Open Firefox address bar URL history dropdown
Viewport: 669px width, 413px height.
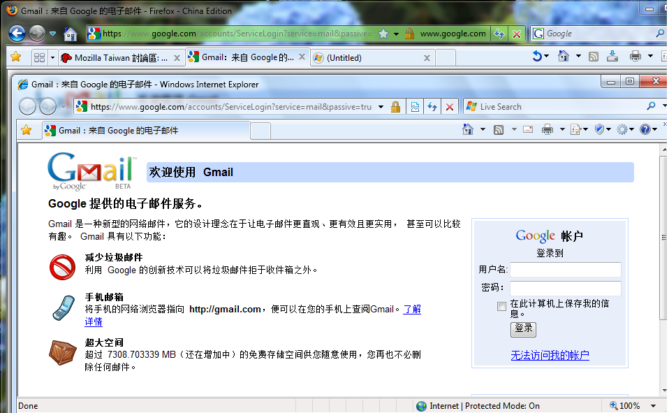tap(397, 34)
